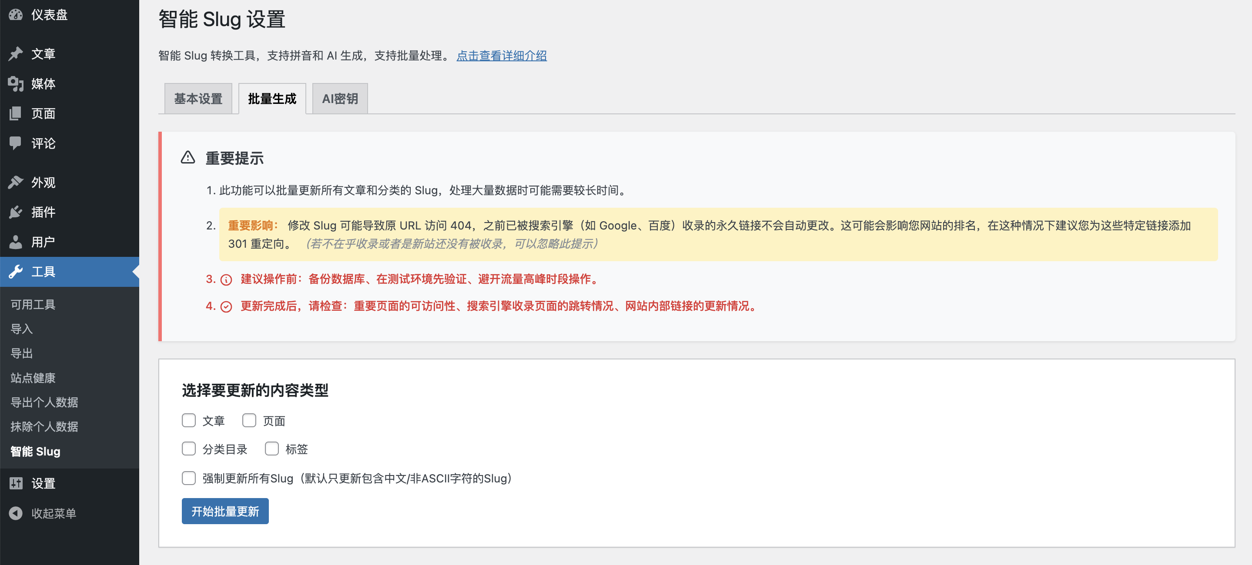Enable 强制更新所有Slug option

coord(188,478)
